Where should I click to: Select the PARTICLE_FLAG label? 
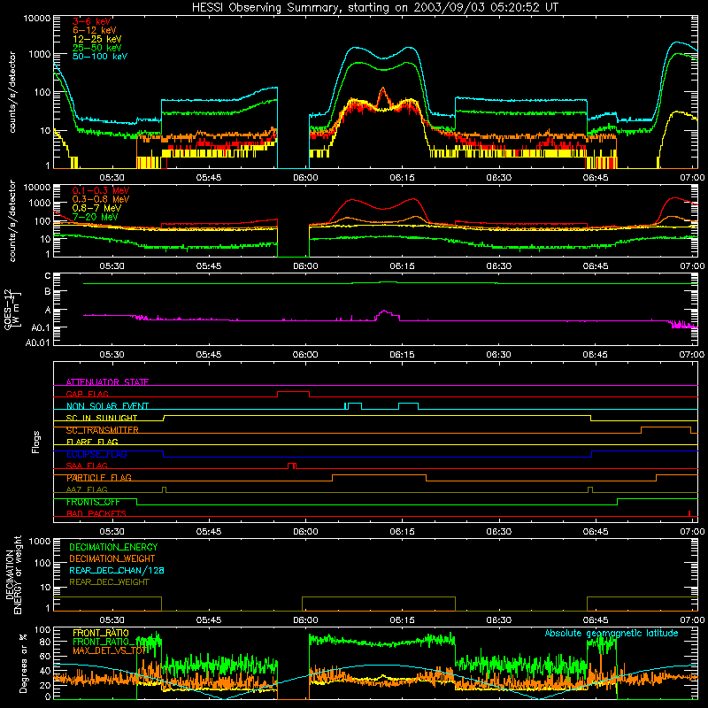[99, 478]
